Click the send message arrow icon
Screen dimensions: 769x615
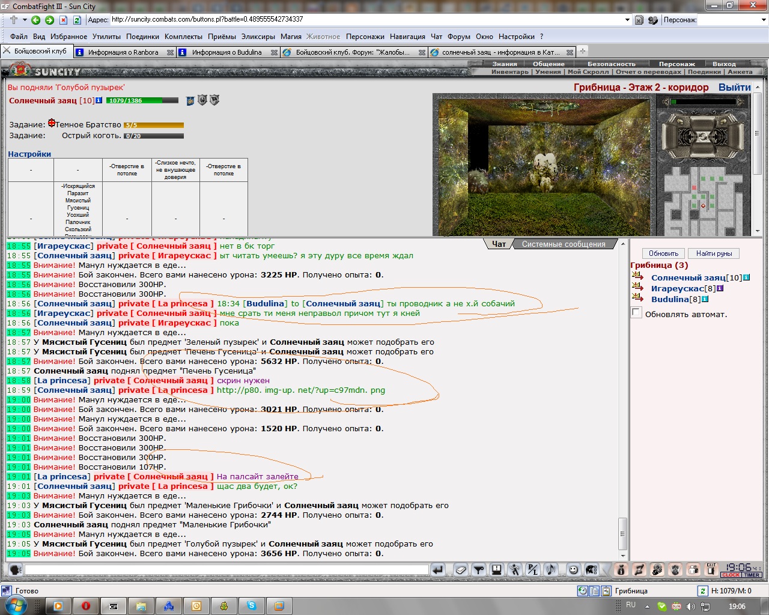(438, 569)
